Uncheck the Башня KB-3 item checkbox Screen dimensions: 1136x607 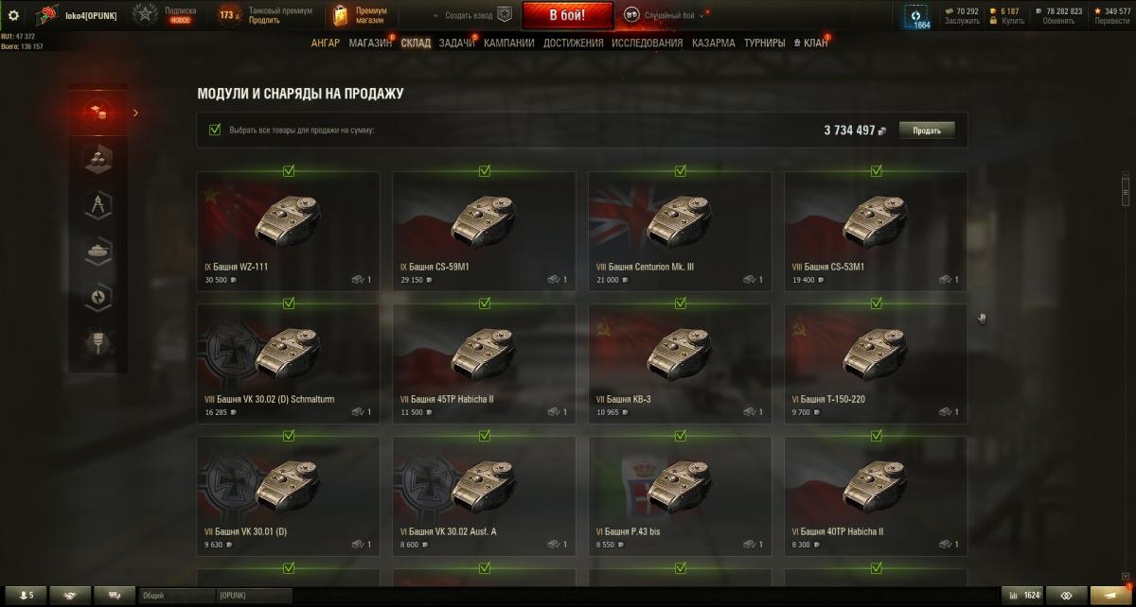[681, 303]
